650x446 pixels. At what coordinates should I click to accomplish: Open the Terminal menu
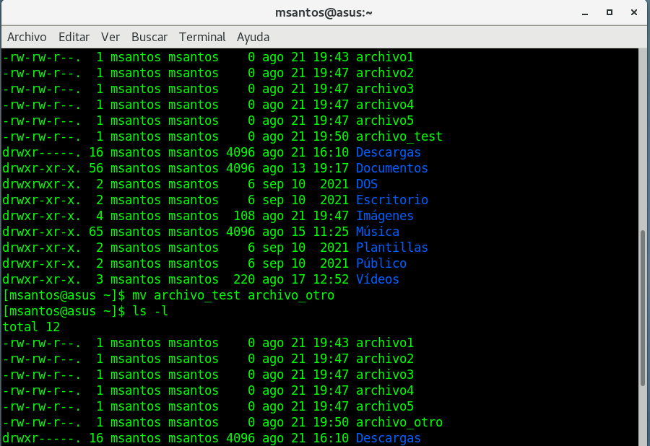[202, 37]
